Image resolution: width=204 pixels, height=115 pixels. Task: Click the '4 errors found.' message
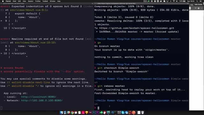tap(12, 68)
